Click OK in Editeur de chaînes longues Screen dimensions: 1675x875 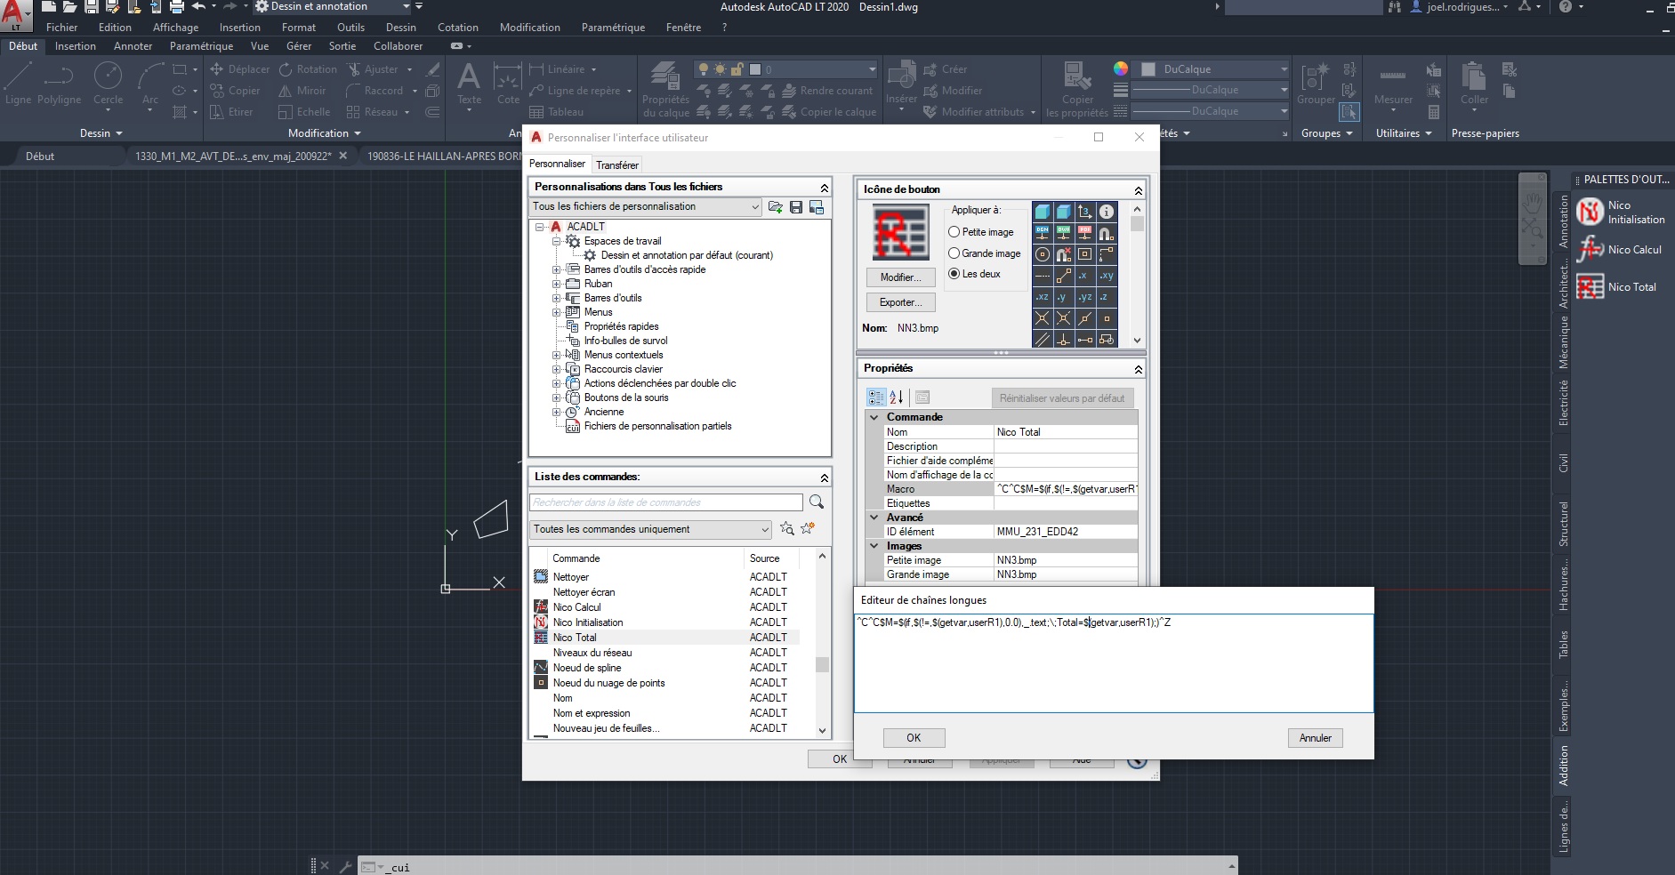(914, 738)
